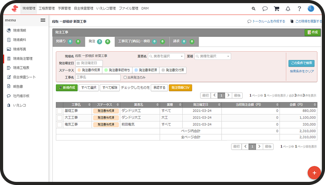The width and height of the screenshot is (325, 185).
Task: Switch to 工事完了(納品)・検収 tab
Action: 142,41
